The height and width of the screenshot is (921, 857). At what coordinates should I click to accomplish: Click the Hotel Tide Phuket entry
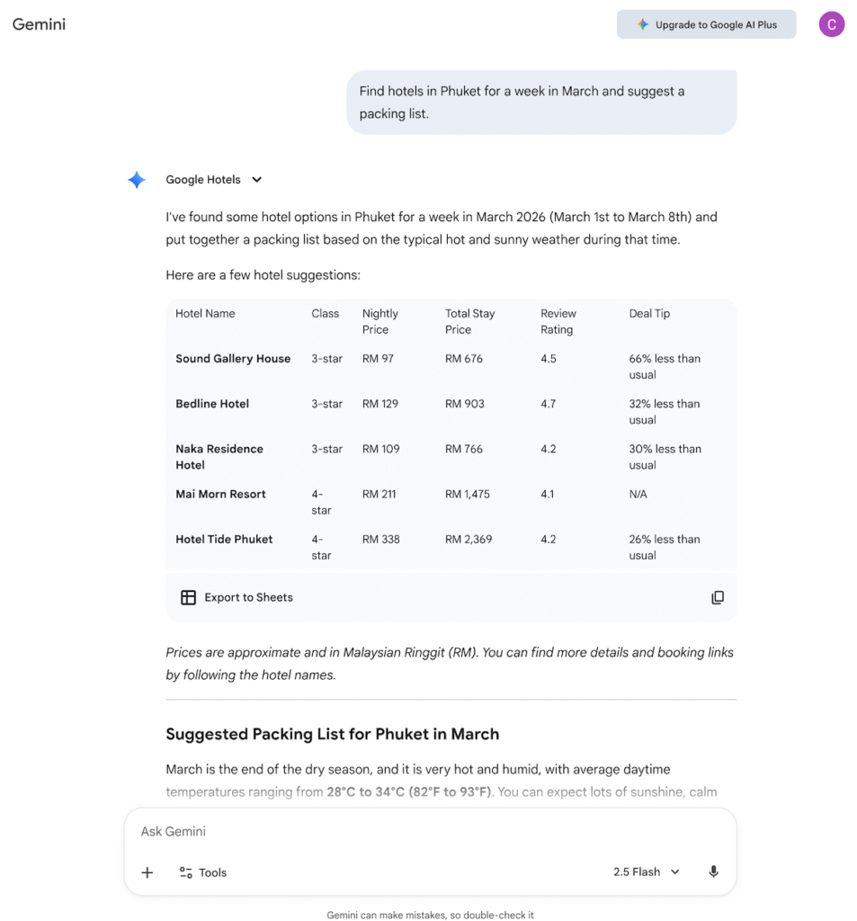(224, 539)
